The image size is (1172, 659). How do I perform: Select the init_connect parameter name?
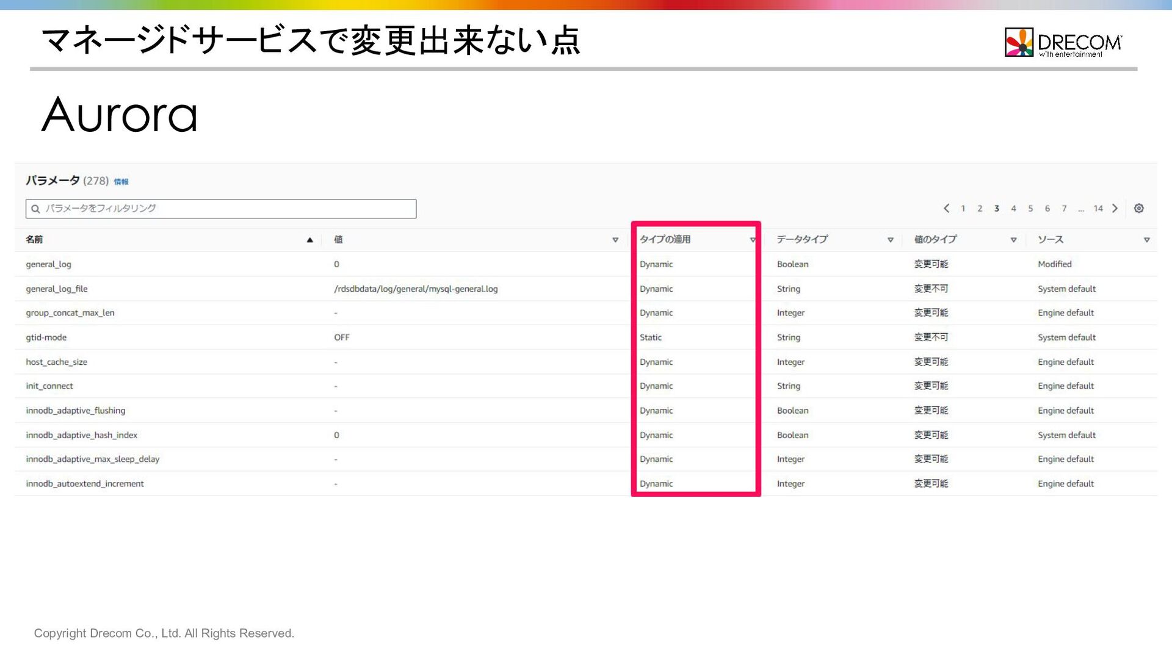click(x=49, y=386)
